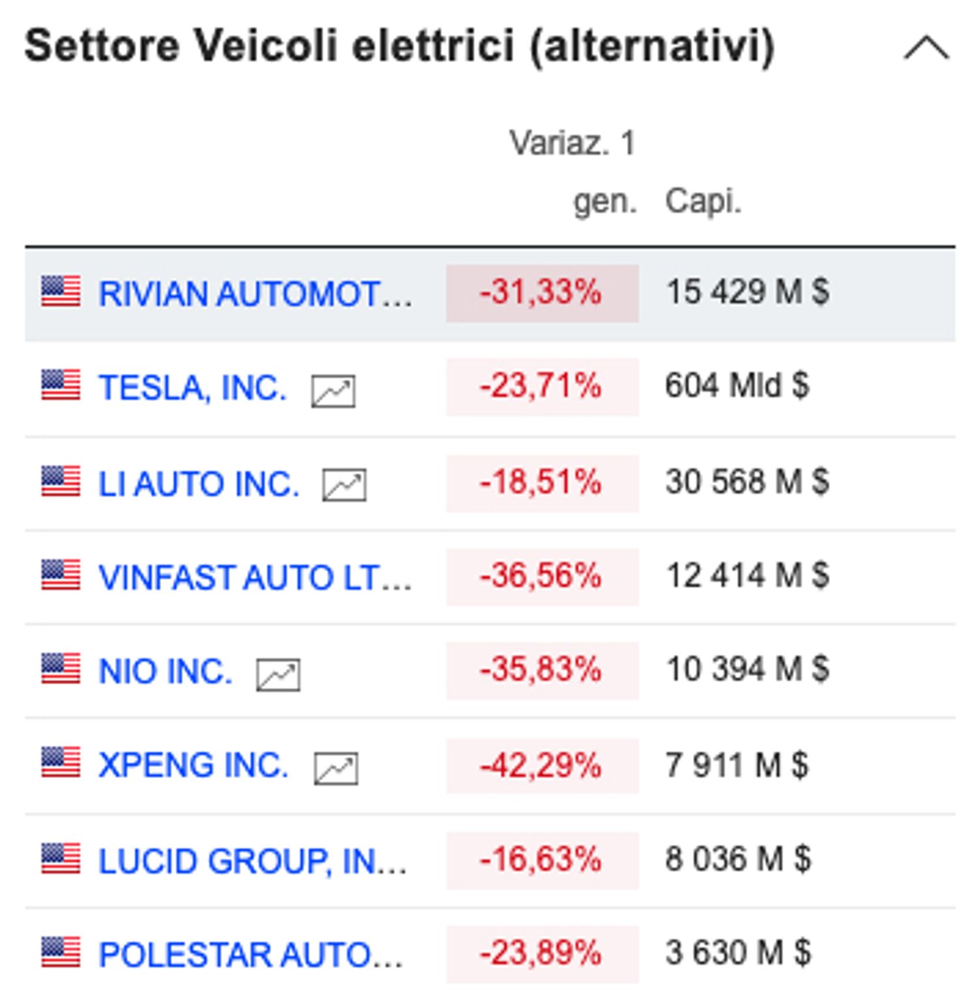Open the chart icon beside Li Auto
Image resolution: width=977 pixels, height=997 pixels.
[344, 485]
